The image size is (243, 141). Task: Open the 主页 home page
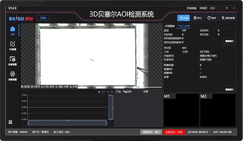[13, 31]
